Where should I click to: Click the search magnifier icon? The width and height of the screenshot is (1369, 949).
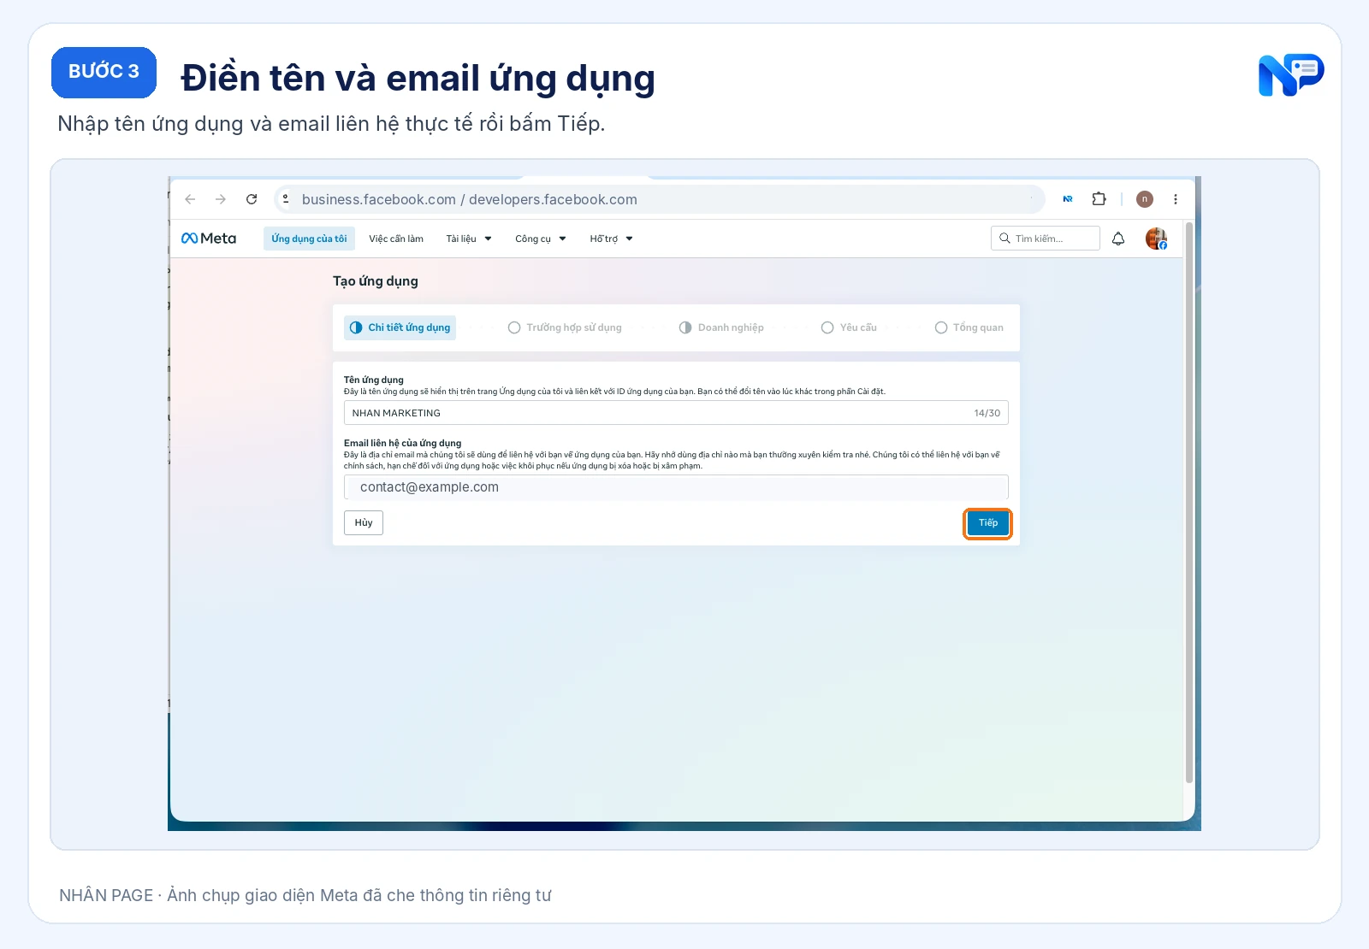pyautogui.click(x=1005, y=239)
